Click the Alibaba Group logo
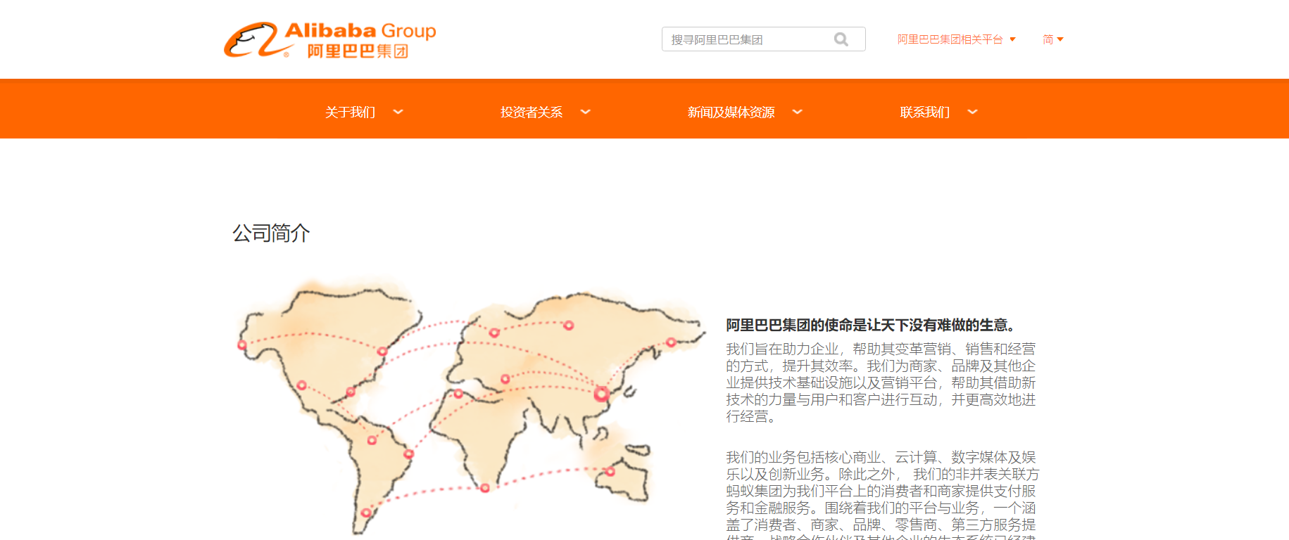1289x540 pixels. point(330,40)
